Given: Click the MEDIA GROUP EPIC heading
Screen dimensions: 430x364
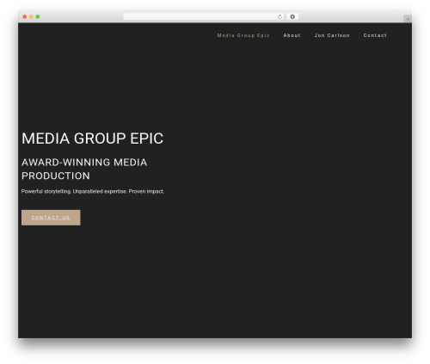Looking at the screenshot, I should [x=92, y=139].
